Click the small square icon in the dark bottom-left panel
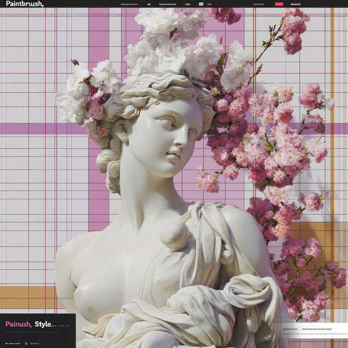The width and height of the screenshot is (348, 348). pyautogui.click(x=27, y=343)
